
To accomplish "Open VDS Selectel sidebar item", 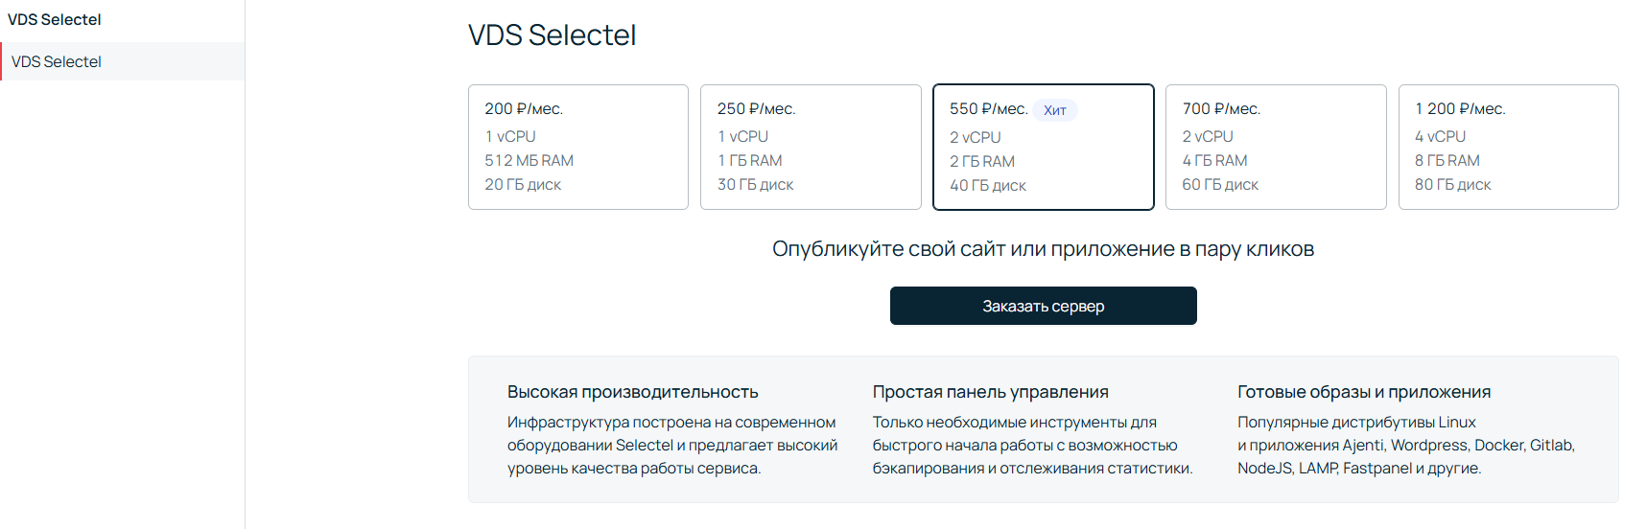I will coord(123,61).
